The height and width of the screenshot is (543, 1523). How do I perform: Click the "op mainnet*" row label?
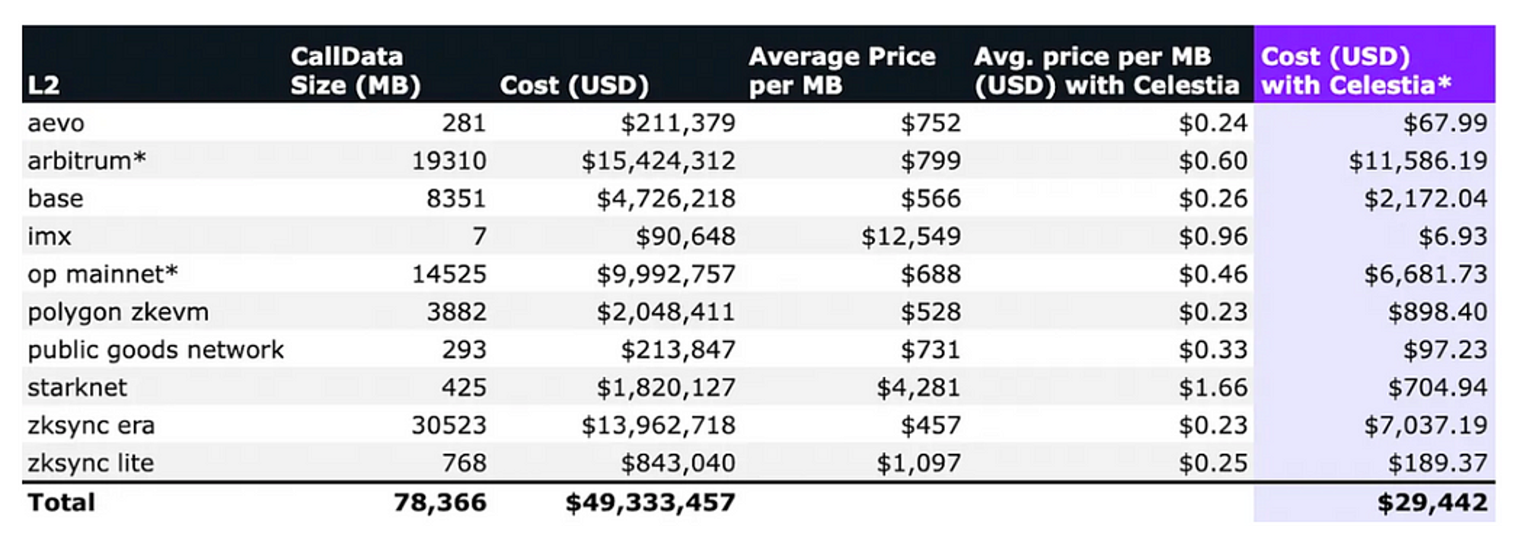tap(102, 274)
